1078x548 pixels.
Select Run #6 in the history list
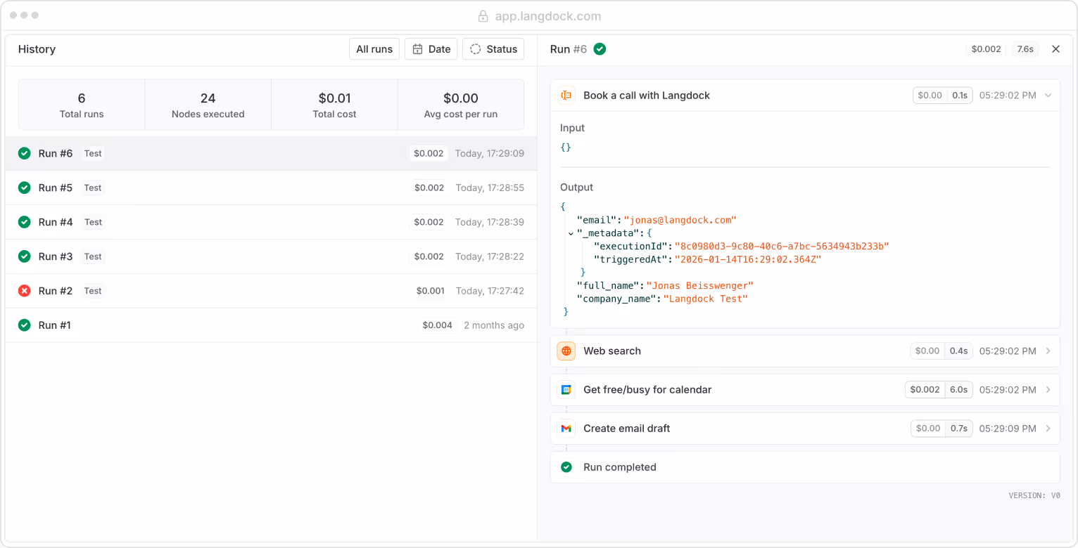[271, 153]
